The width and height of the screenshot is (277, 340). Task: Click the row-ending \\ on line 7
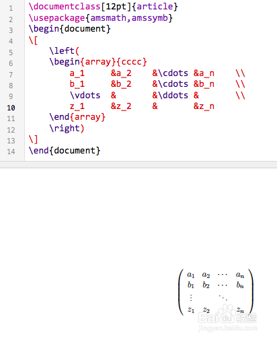tap(241, 73)
